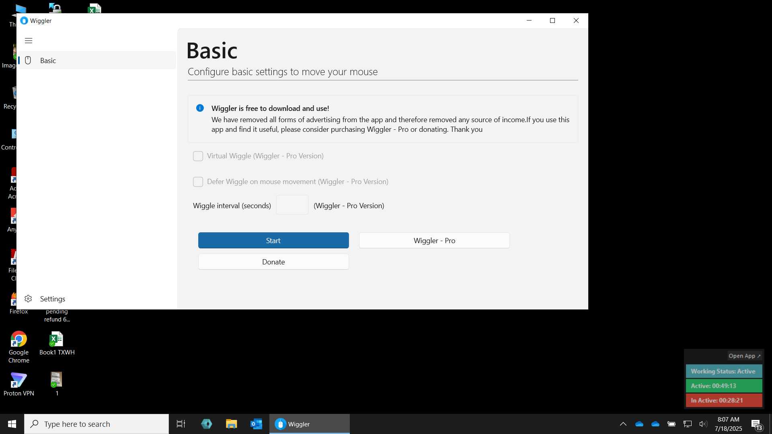772x434 pixels.
Task: Select the desktop file named 1
Action: pos(57,385)
